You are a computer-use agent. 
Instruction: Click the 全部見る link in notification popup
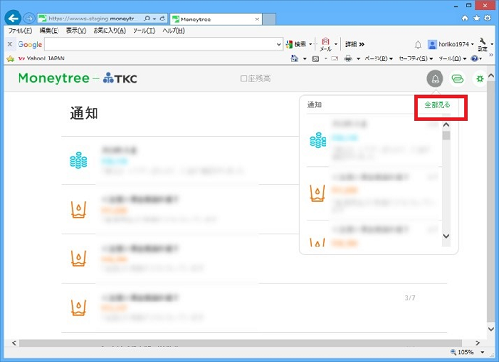click(438, 105)
